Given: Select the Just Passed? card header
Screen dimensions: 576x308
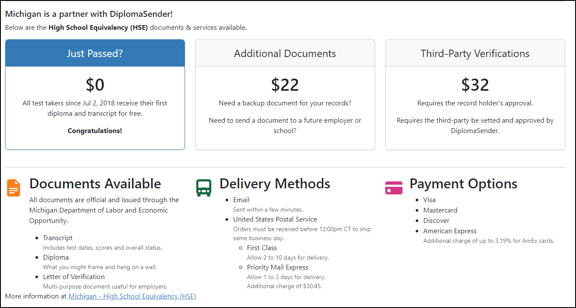Looking at the screenshot, I should tap(95, 54).
